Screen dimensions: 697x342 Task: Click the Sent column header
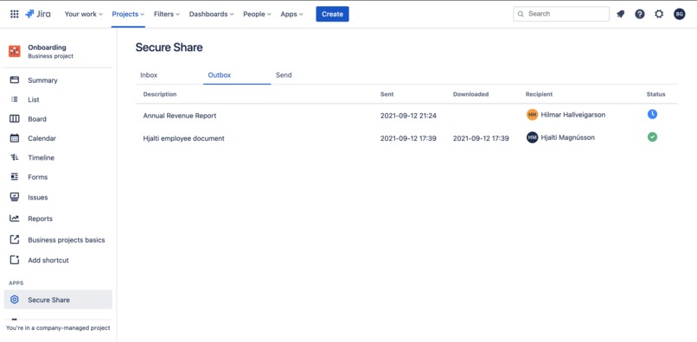point(387,94)
